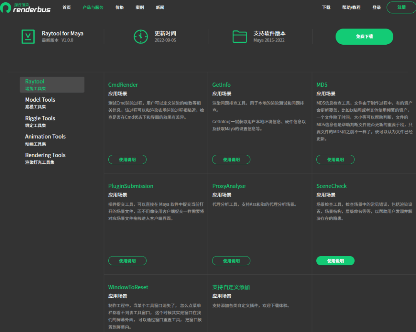Open 使用说明 for CmdRender
Viewport: 416px width, 332px height.
click(x=127, y=159)
